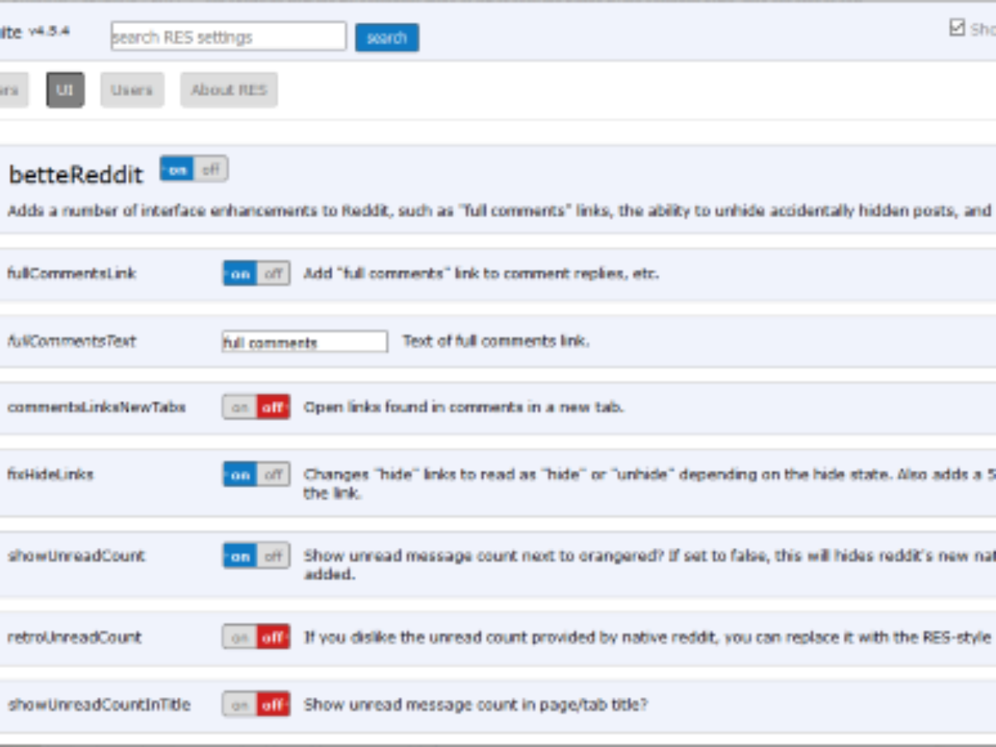Click 'Show unread message count in page/tab title?' text

(476, 704)
